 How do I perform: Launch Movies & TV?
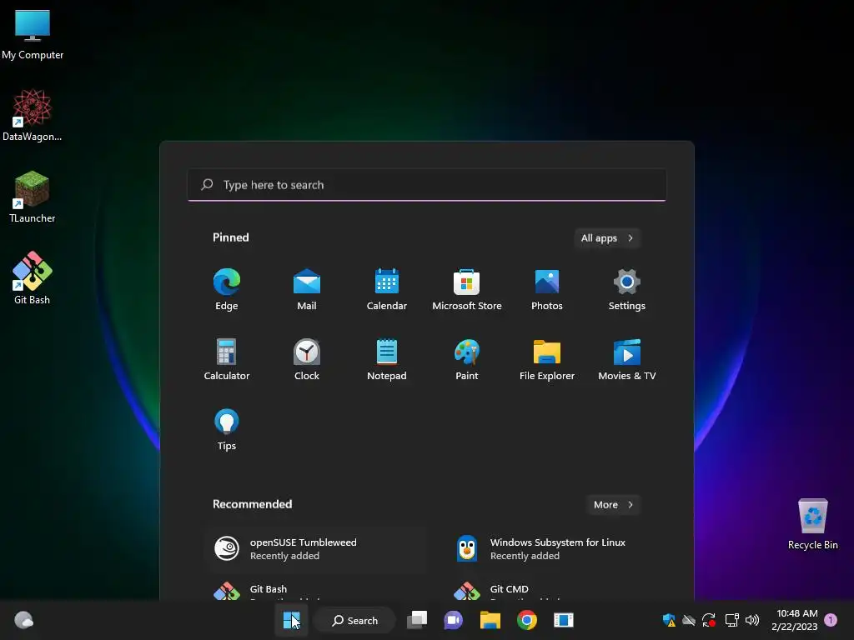pos(627,359)
